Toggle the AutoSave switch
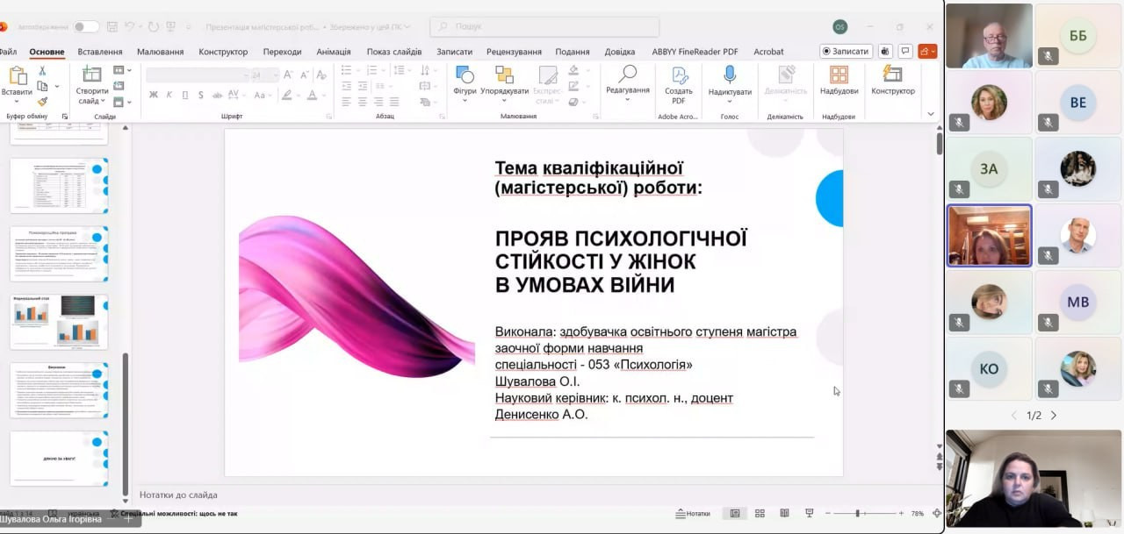1124x534 pixels. (x=86, y=27)
